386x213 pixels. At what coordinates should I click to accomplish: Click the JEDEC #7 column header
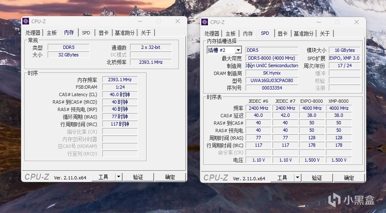click(285, 101)
